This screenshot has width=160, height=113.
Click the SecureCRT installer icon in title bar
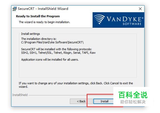point(14,9)
